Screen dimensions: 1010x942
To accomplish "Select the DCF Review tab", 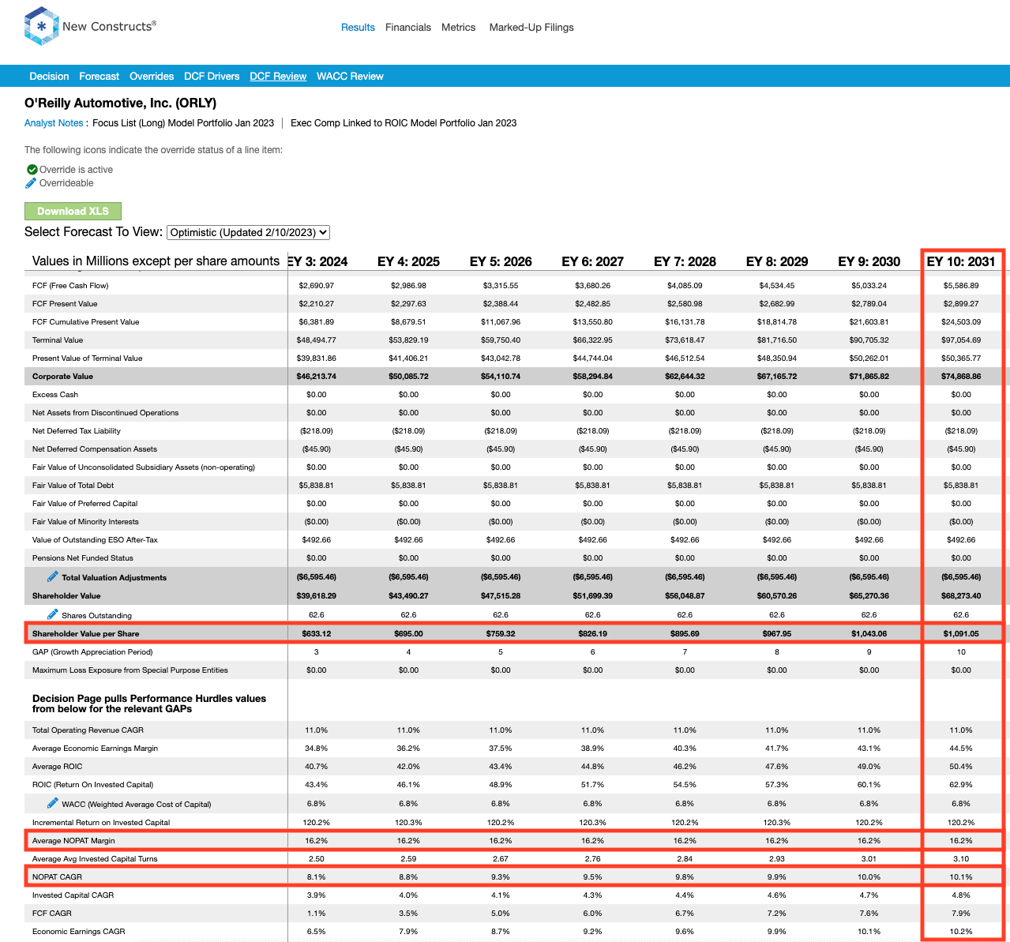I will pyautogui.click(x=278, y=77).
